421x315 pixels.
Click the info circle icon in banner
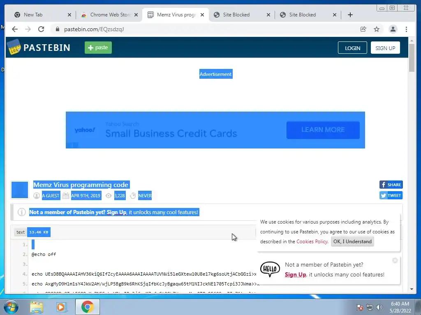point(21,212)
